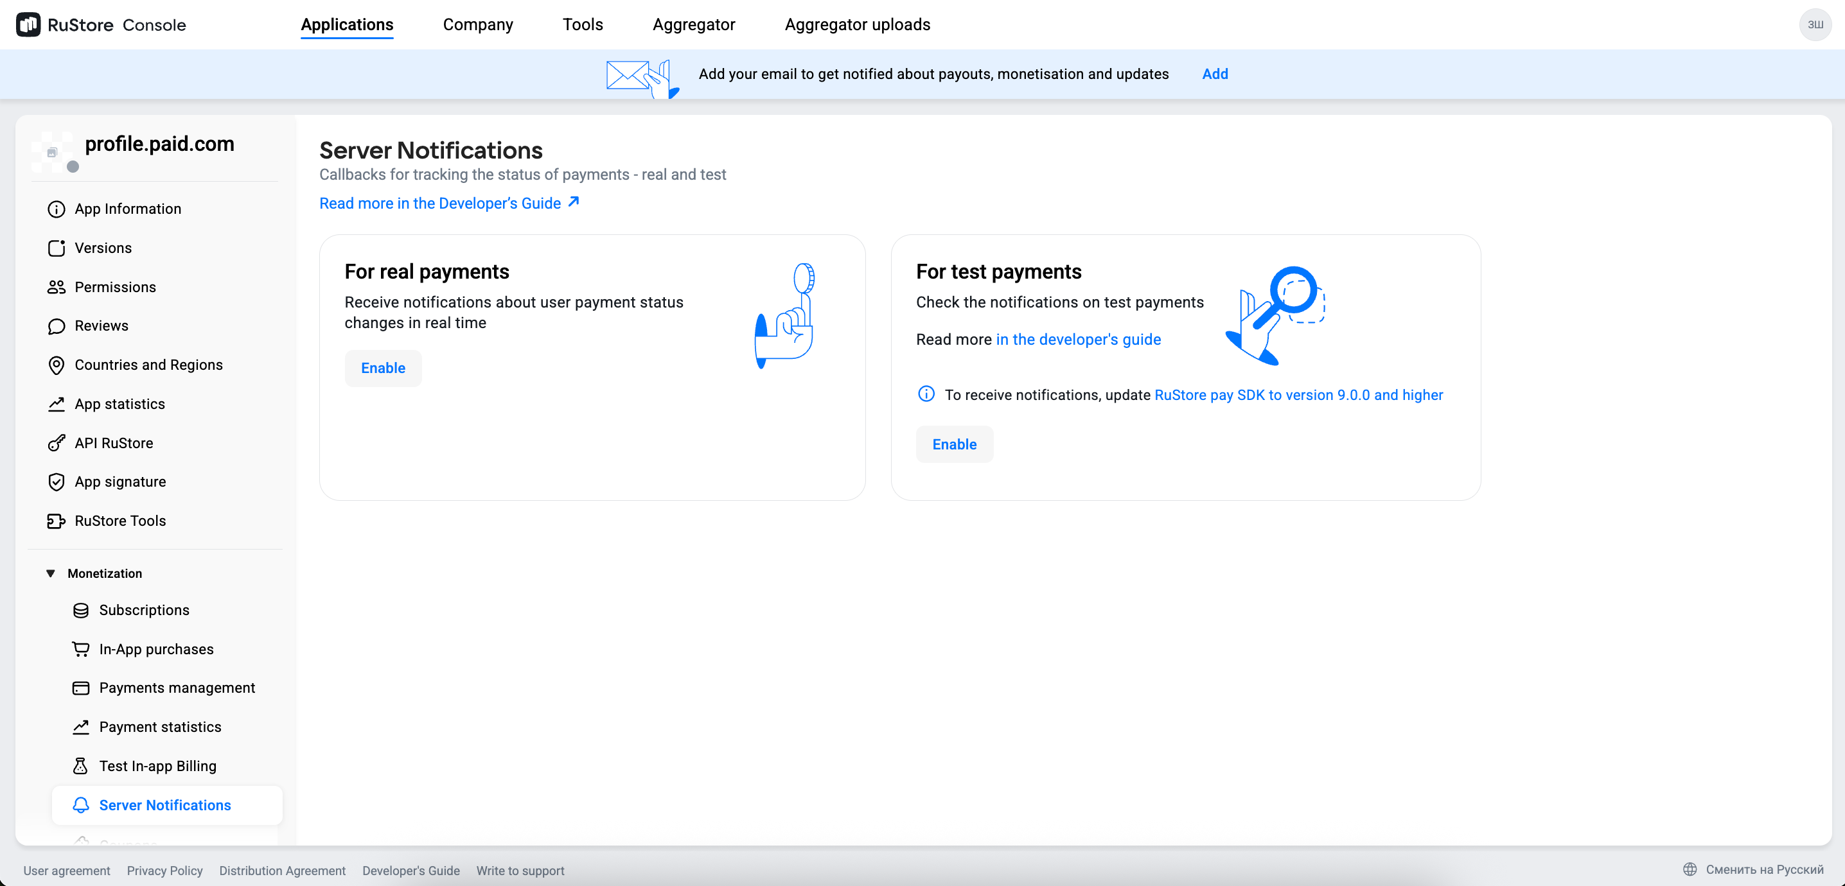Click Add to set notification email

[1215, 74]
